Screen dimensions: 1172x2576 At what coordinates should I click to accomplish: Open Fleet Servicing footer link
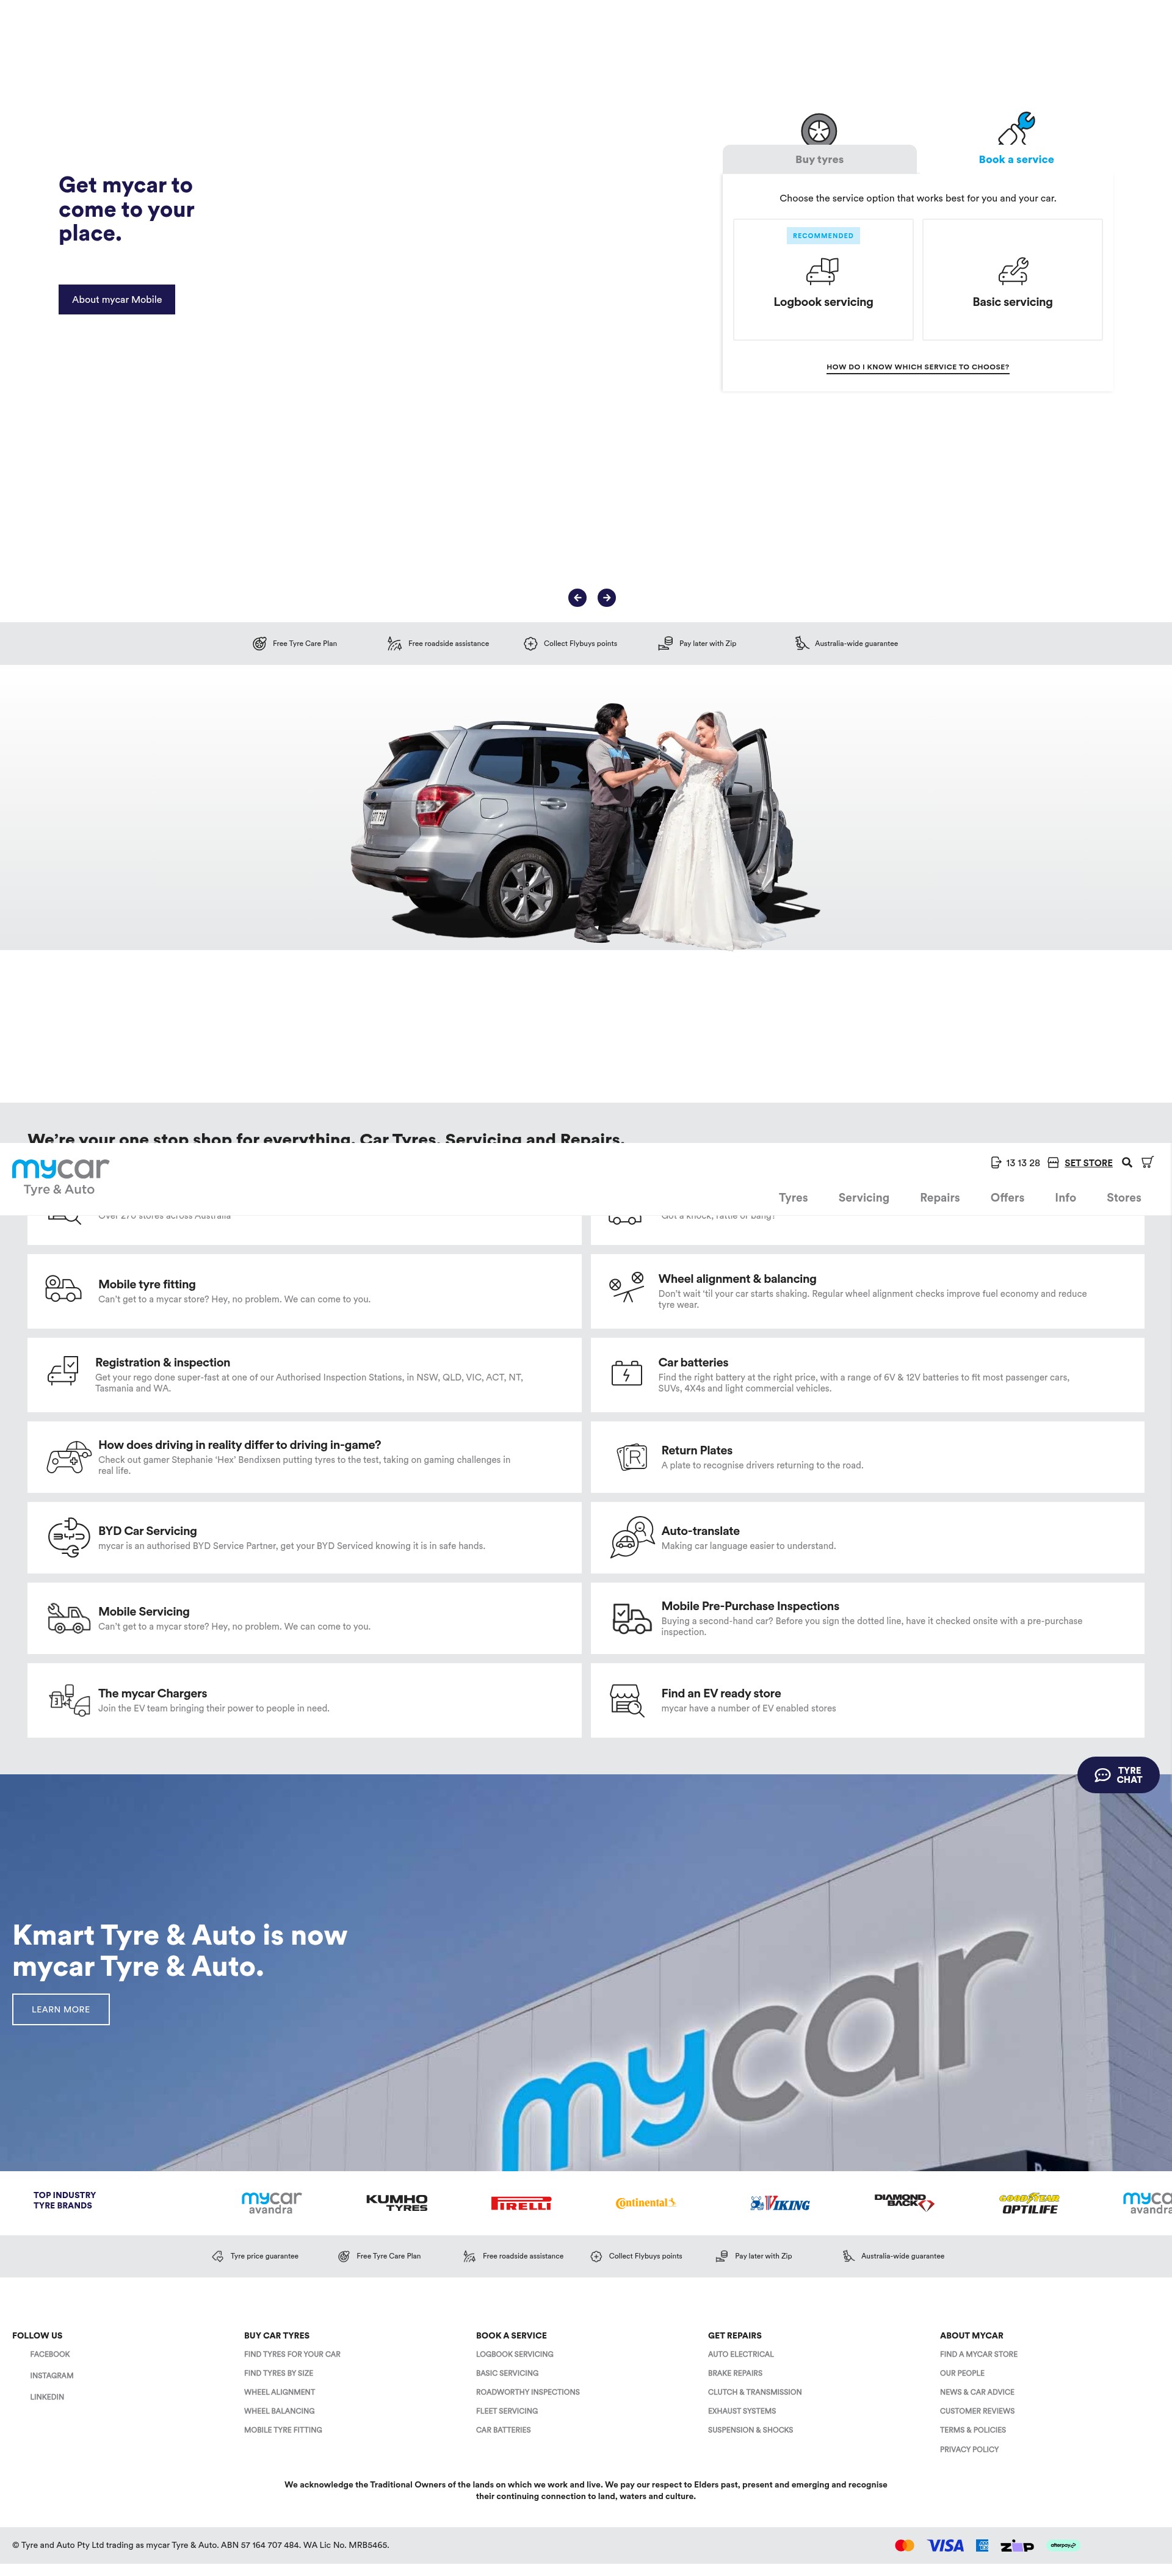click(x=507, y=2411)
